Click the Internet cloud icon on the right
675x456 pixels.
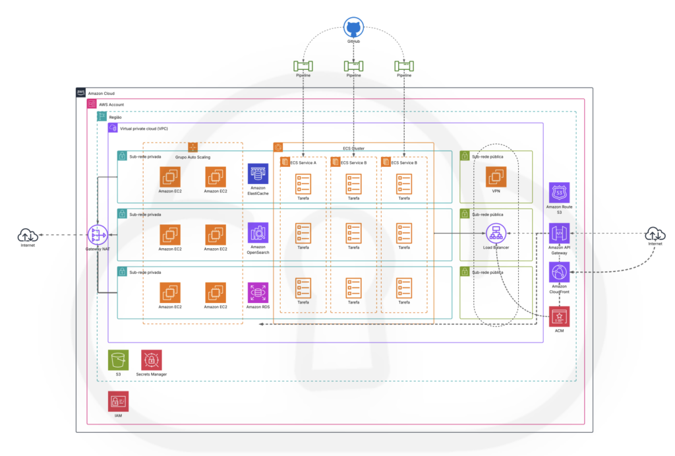pyautogui.click(x=655, y=233)
